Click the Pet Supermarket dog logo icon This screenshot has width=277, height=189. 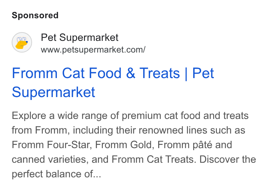[x=22, y=42]
